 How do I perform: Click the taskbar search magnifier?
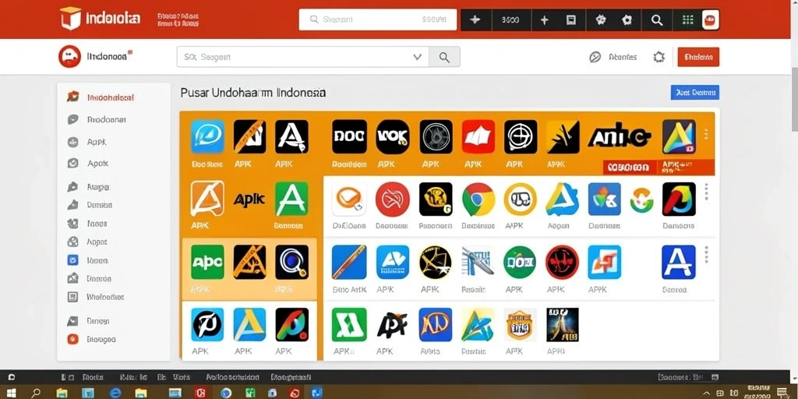pos(36,393)
